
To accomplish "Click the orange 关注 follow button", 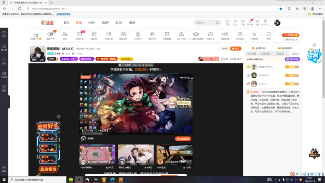I will pos(235,48).
